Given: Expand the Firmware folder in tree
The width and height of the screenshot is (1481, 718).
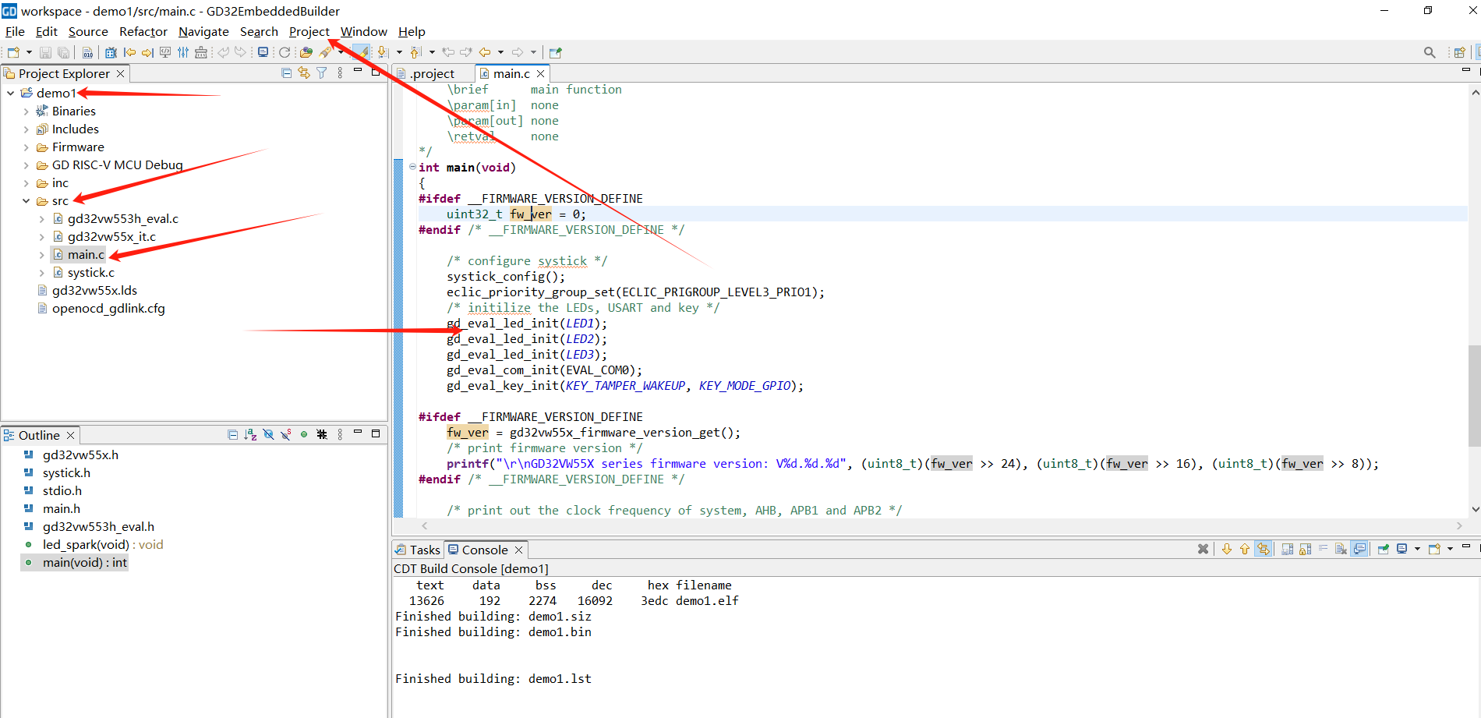Looking at the screenshot, I should [26, 147].
